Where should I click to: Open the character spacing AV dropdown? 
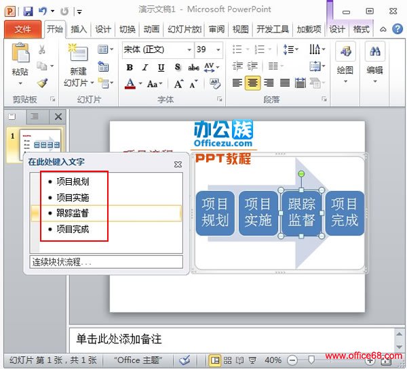[212, 67]
